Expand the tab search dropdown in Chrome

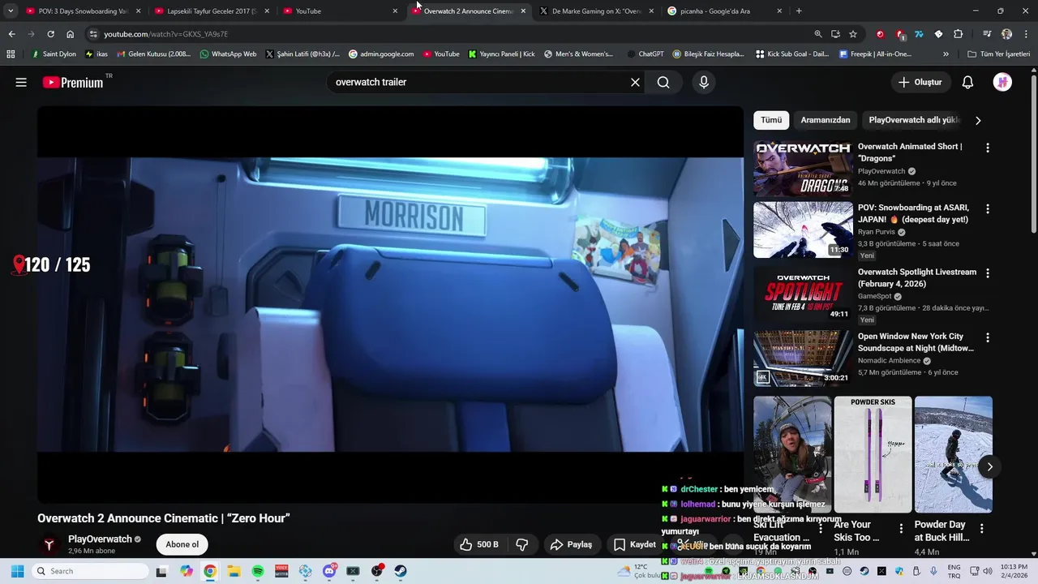(11, 11)
